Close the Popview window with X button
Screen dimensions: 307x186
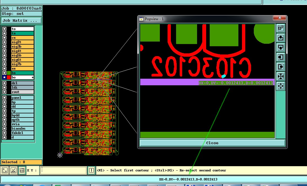[280, 18]
